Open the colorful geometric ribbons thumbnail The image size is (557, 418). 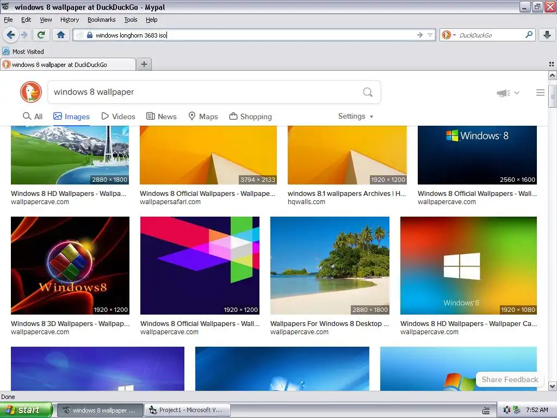200,266
